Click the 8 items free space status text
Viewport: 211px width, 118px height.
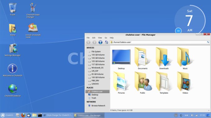click(121, 110)
